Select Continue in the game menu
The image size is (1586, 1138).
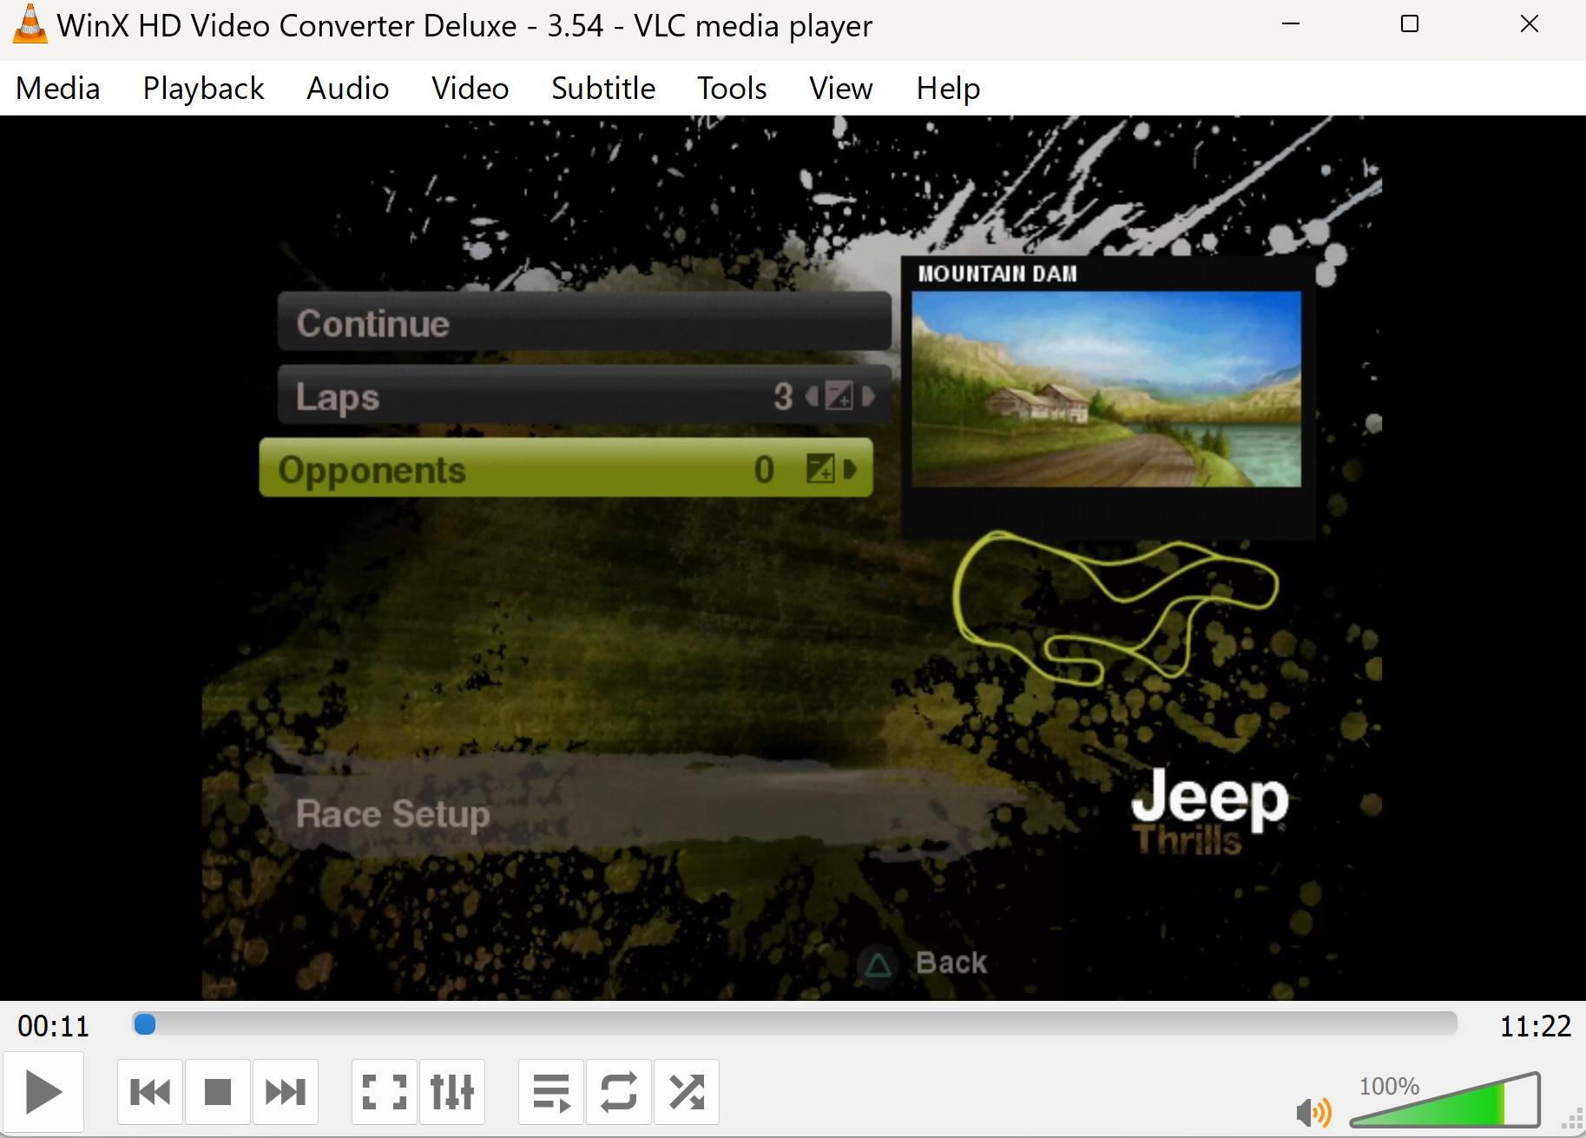[x=584, y=322]
